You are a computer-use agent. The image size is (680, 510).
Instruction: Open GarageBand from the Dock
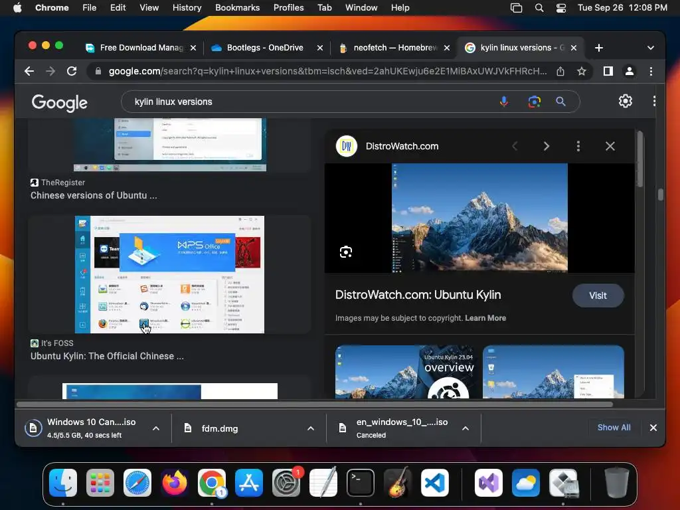pos(398,483)
